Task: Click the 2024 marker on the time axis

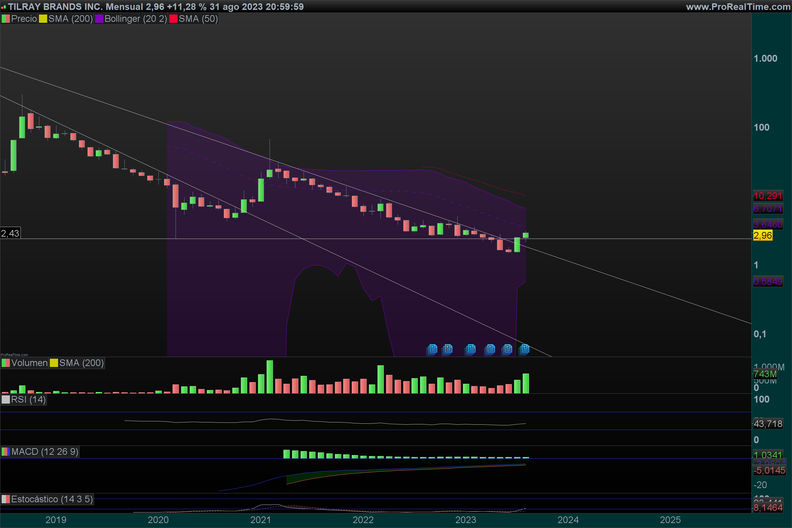Action: (x=568, y=520)
